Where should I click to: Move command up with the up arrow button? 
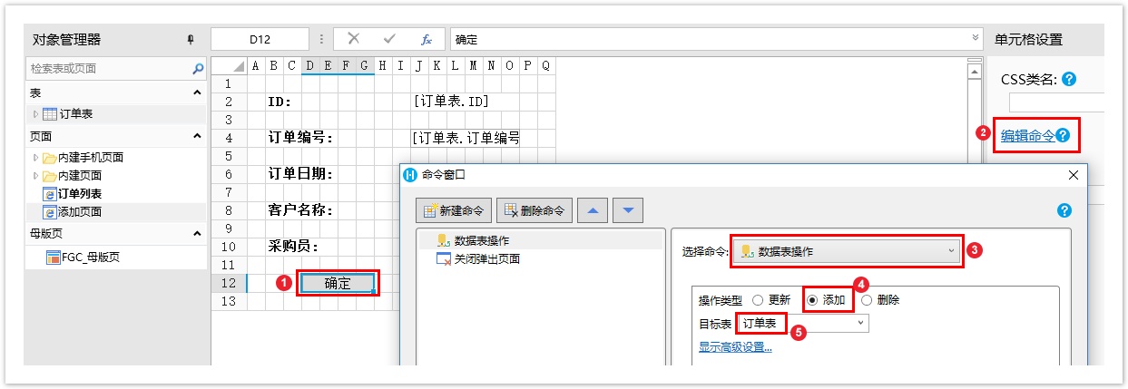pyautogui.click(x=593, y=211)
